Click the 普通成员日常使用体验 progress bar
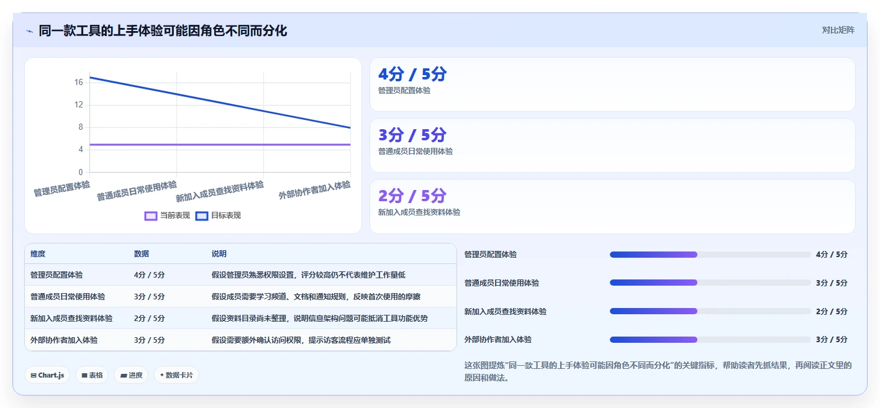The width and height of the screenshot is (880, 408). 710,283
